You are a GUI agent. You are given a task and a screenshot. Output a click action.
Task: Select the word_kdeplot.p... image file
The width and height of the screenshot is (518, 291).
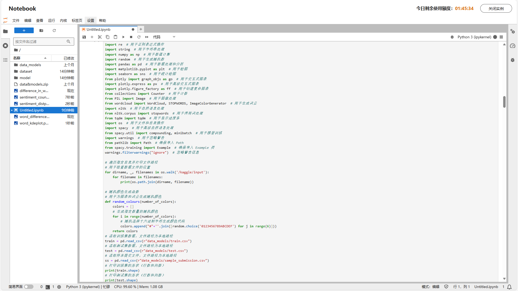tap(44, 123)
